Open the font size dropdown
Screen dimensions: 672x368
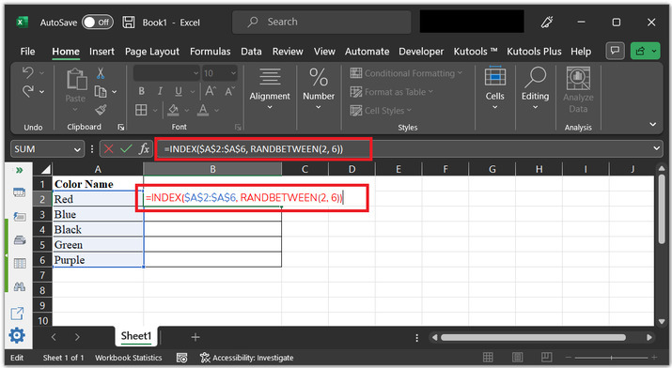[x=233, y=73]
